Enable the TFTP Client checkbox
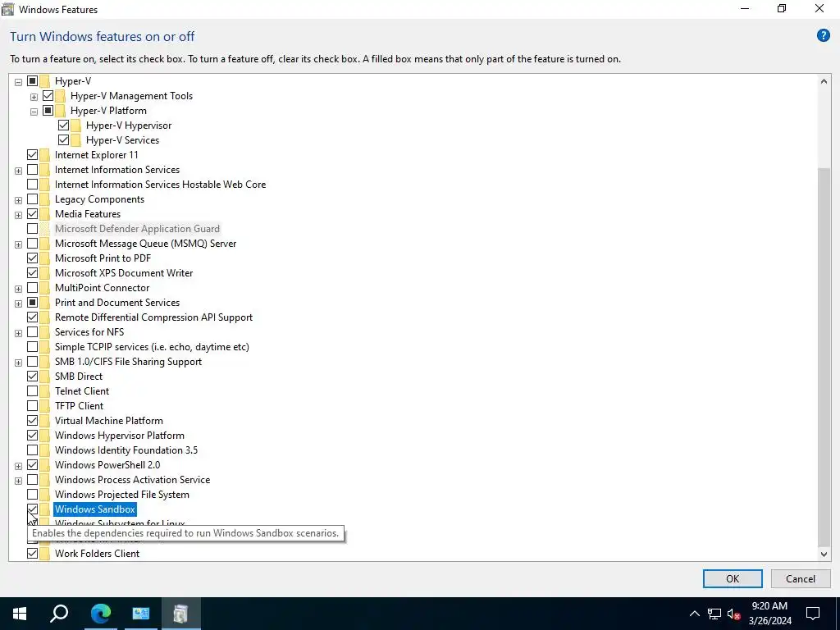Screen dimensions: 840x630 (32, 405)
